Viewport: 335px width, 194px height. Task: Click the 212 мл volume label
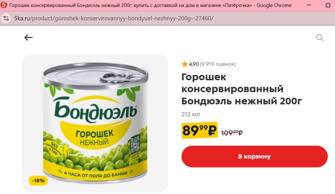(191, 114)
